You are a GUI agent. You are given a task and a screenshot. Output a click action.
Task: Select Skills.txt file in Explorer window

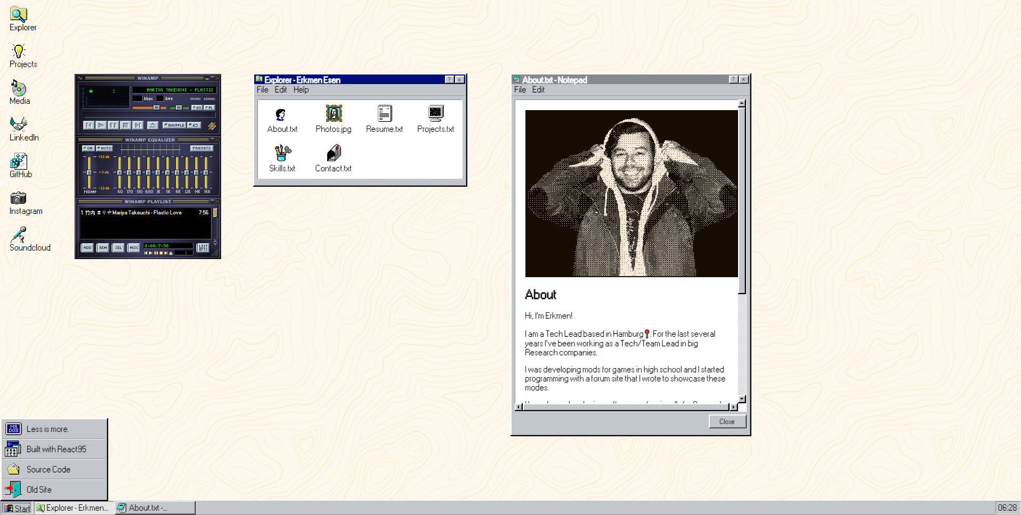tap(282, 159)
